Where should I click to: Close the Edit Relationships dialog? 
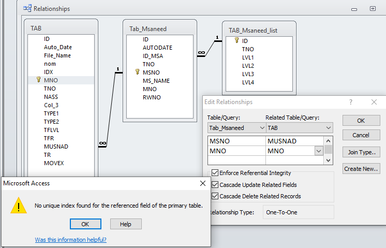tap(374, 102)
